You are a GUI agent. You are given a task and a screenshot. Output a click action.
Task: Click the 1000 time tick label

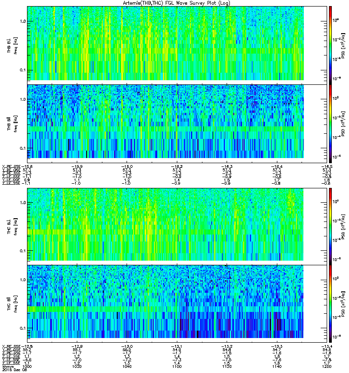click(27, 366)
